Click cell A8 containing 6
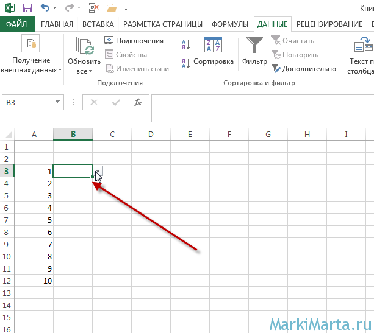Viewport: 374px width, 333px height. click(34, 232)
